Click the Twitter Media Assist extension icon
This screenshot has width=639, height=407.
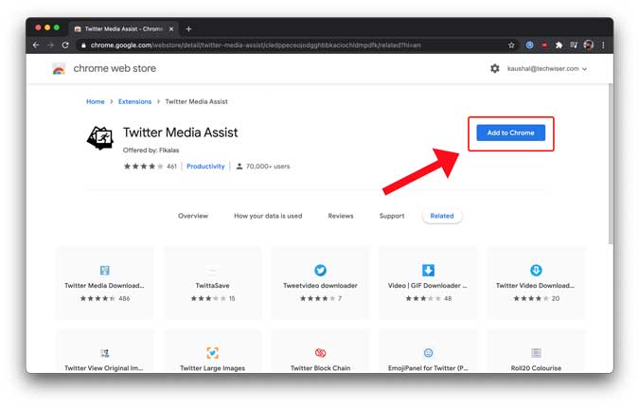(x=100, y=137)
